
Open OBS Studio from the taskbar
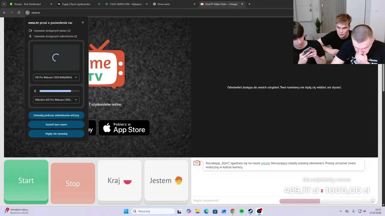tap(259, 211)
